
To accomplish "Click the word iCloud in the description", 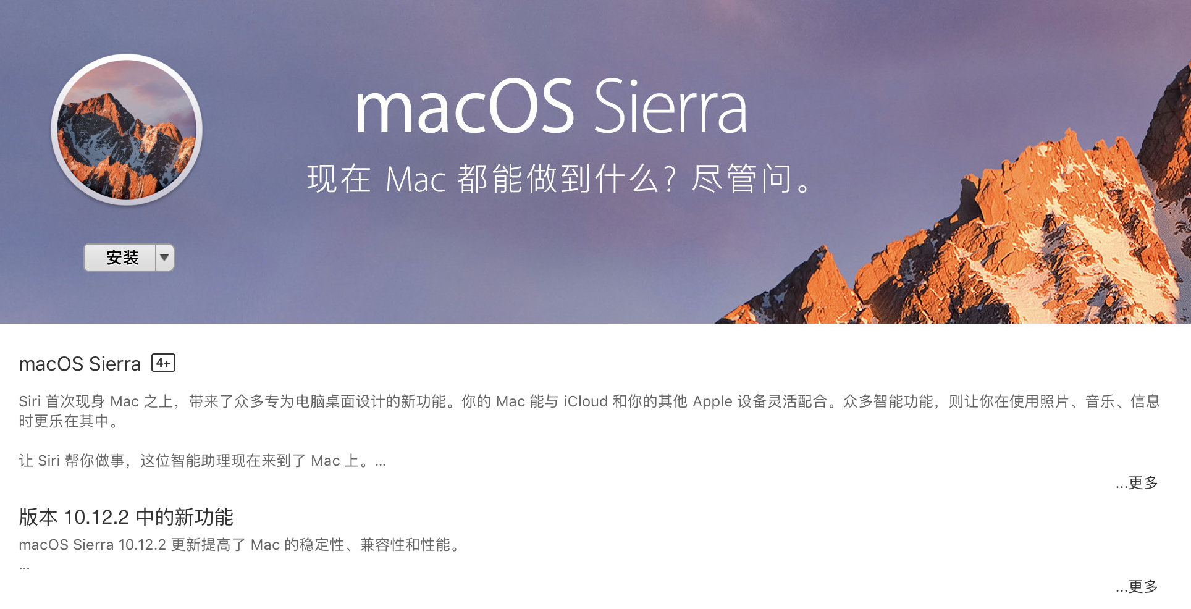I will point(586,401).
